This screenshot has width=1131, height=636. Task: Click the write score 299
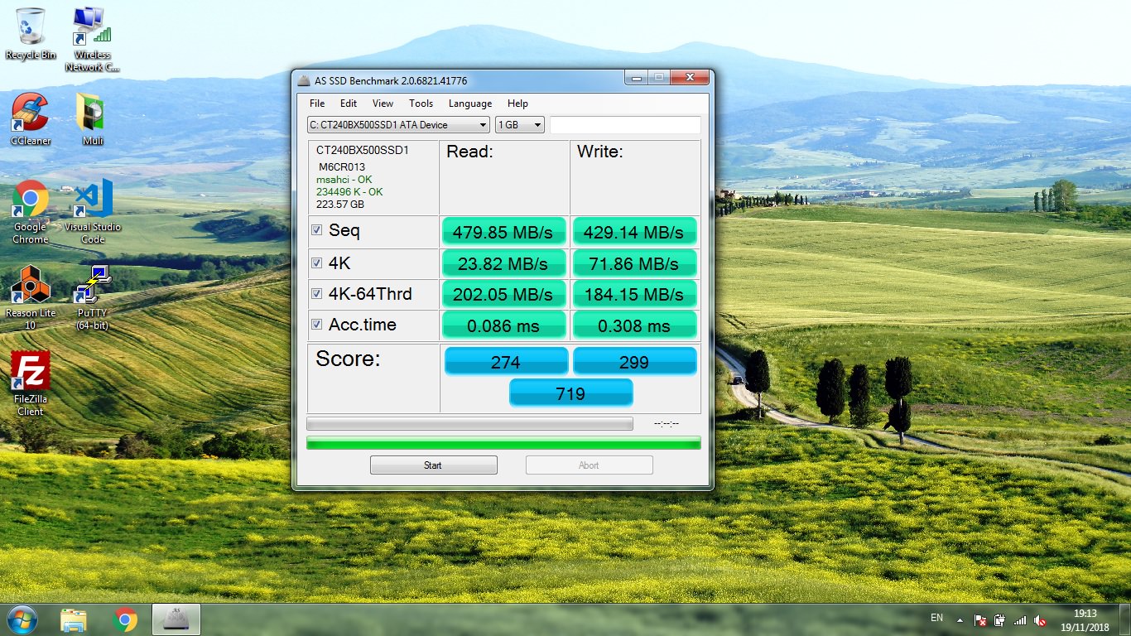634,362
